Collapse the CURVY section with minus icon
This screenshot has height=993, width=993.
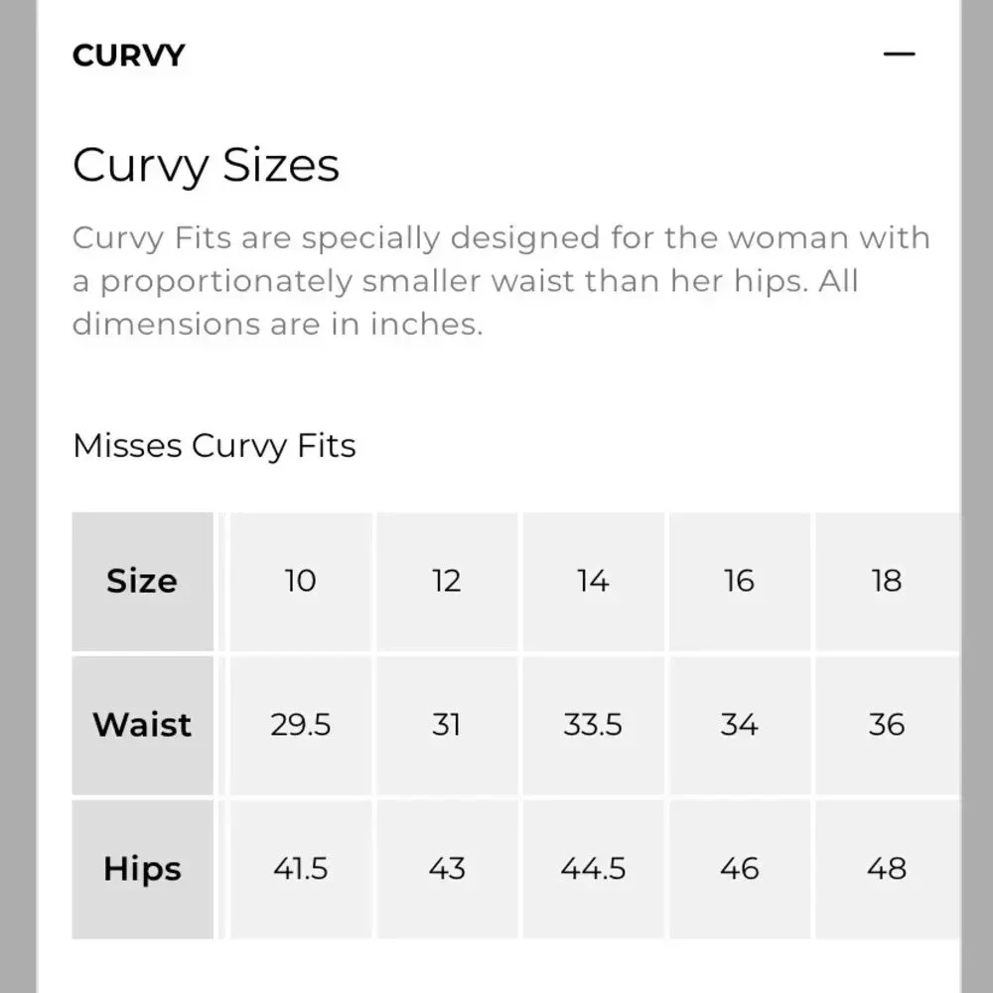[x=899, y=55]
